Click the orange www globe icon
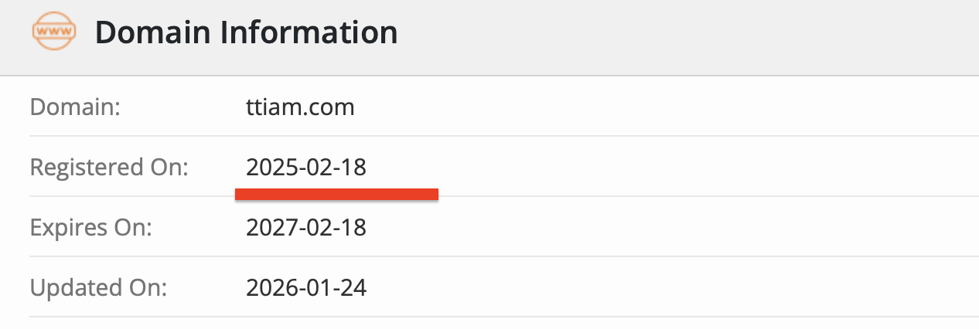 click(x=53, y=32)
